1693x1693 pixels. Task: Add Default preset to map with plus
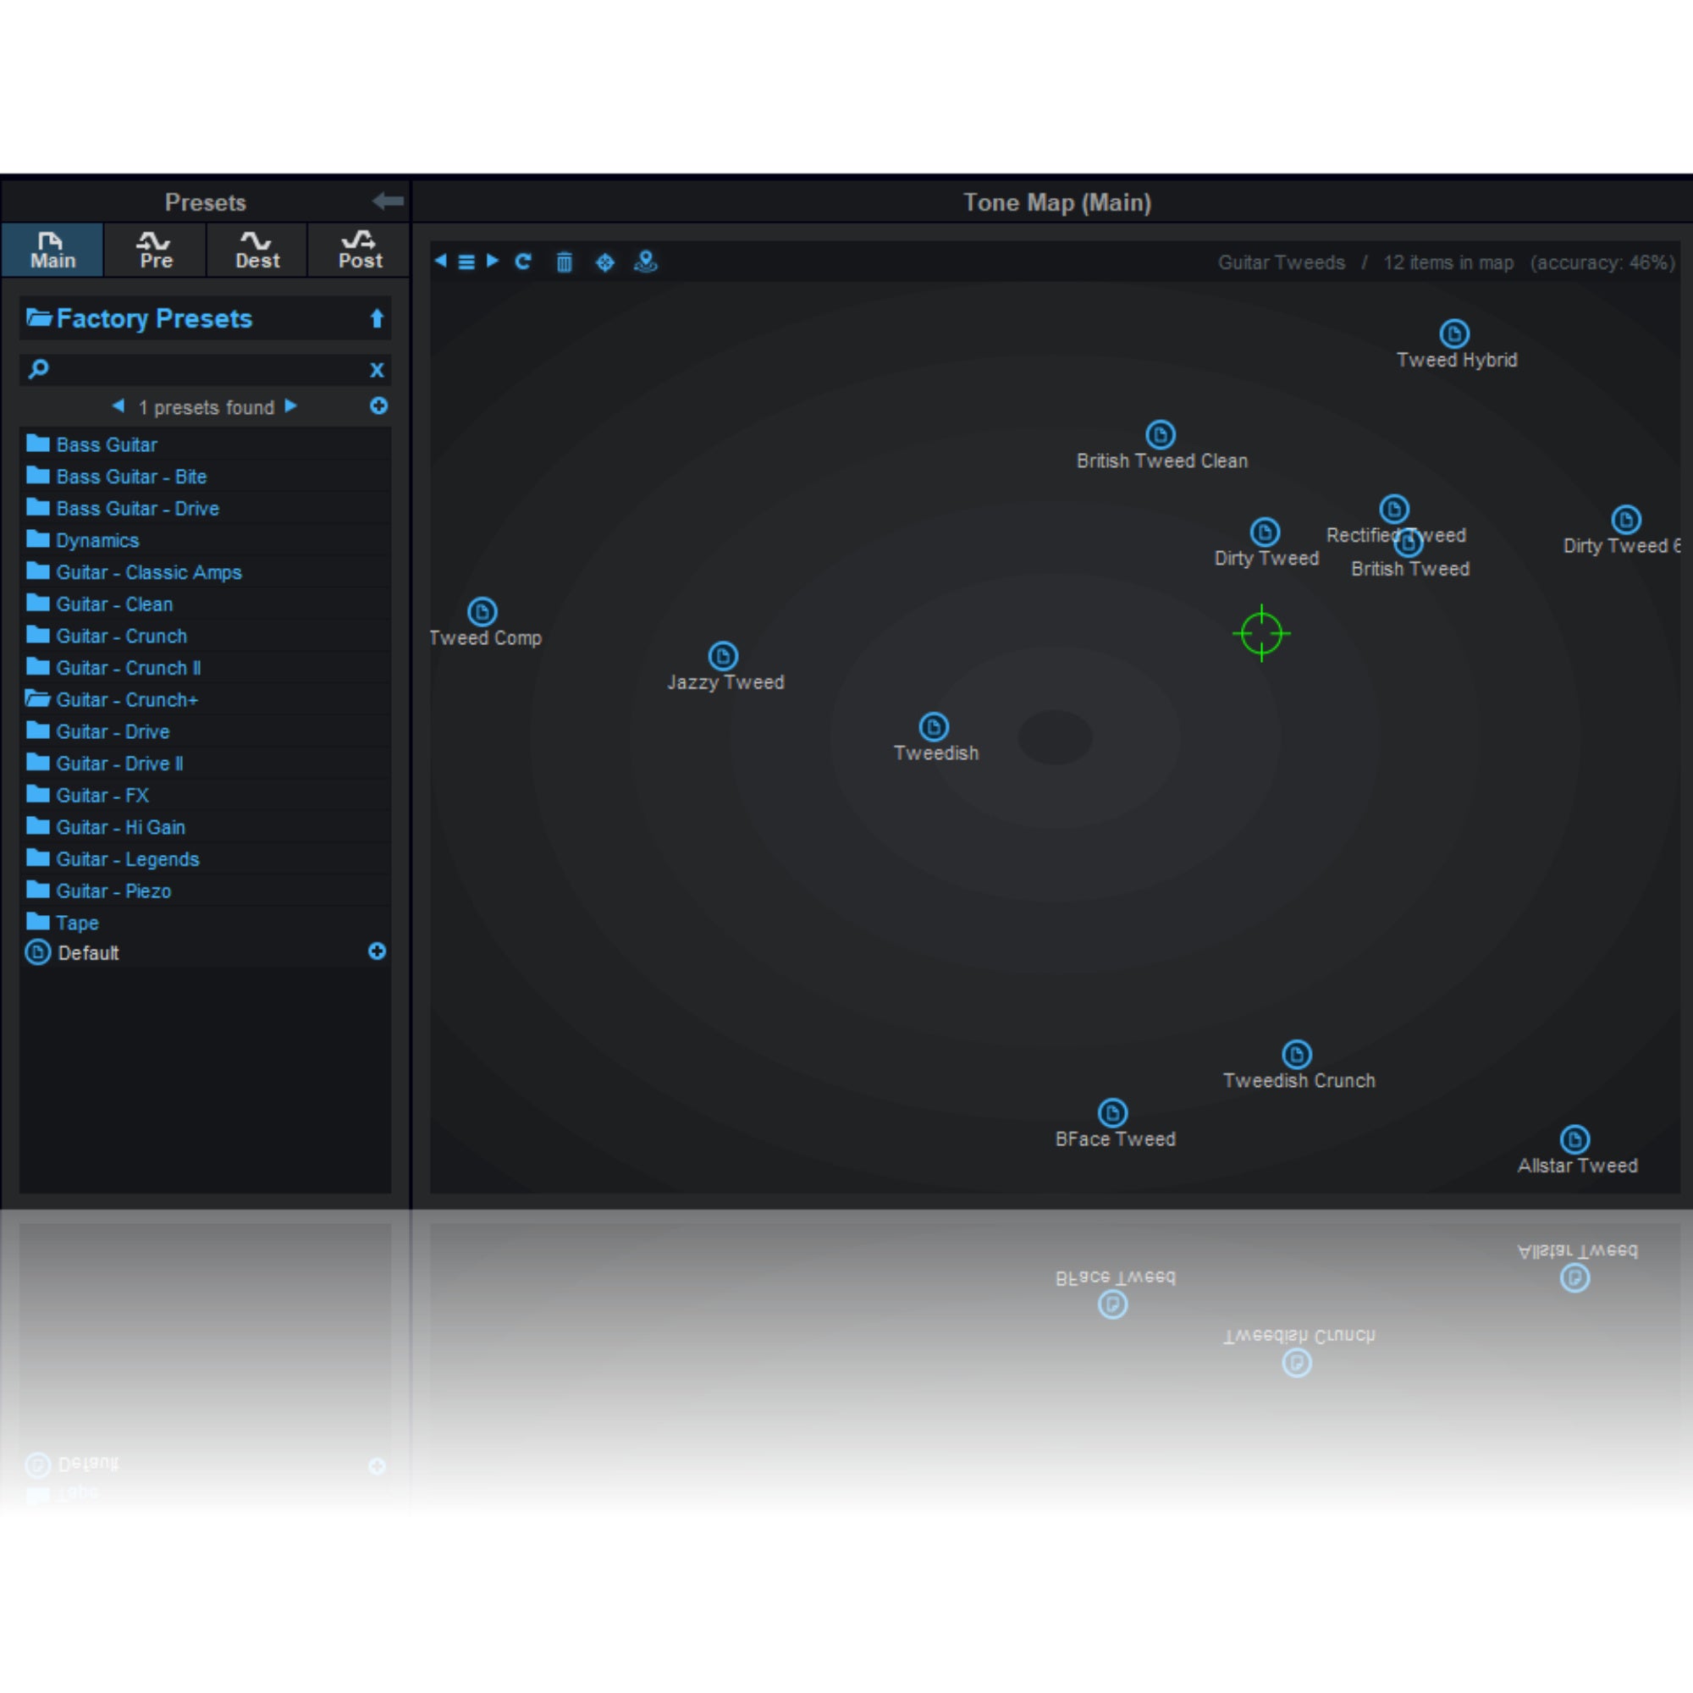coord(377,951)
